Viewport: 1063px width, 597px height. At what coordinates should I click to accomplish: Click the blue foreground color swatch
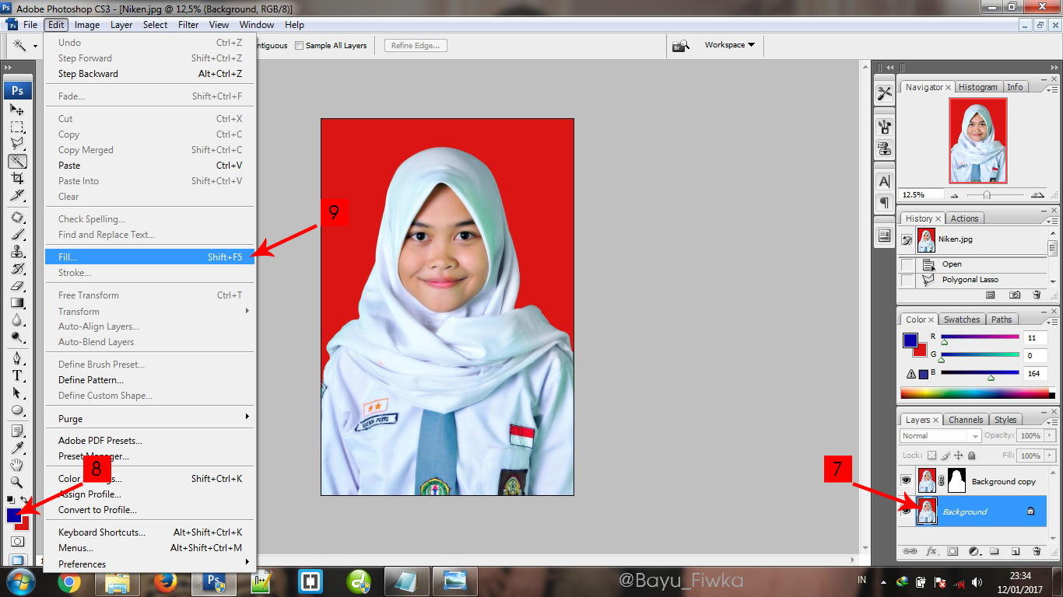pos(13,514)
